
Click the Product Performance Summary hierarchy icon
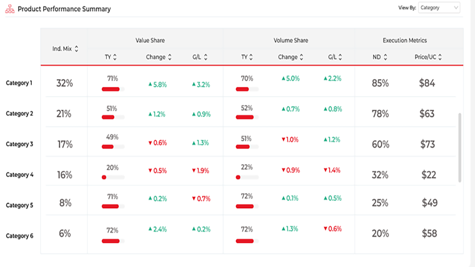point(10,9)
